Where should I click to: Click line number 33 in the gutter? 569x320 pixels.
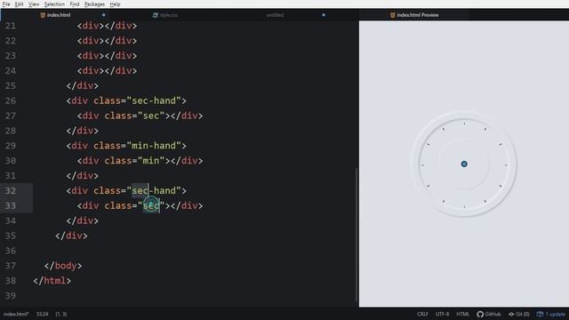[11, 205]
